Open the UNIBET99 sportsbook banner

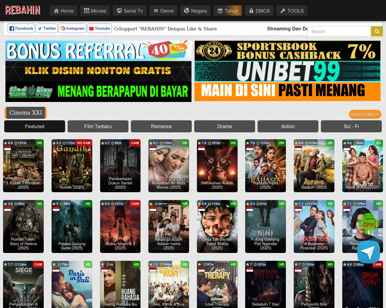pyautogui.click(x=287, y=71)
